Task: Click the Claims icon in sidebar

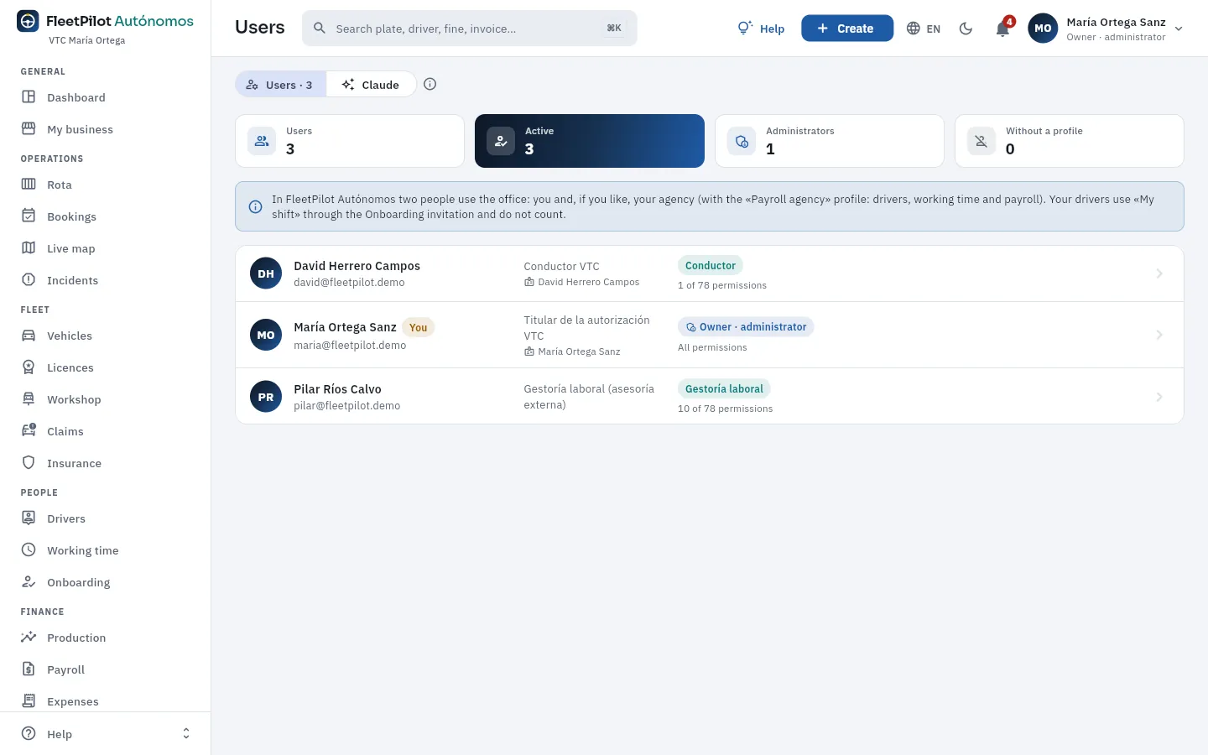Action: (x=29, y=431)
